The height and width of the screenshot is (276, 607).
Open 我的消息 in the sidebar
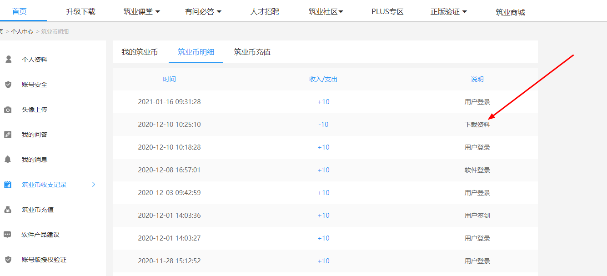tap(35, 160)
